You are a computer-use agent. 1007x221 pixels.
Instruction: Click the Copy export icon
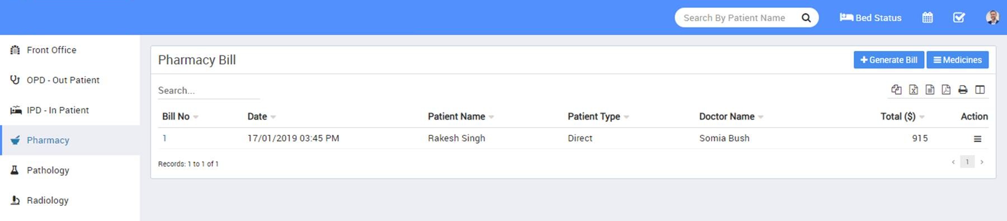click(x=896, y=90)
